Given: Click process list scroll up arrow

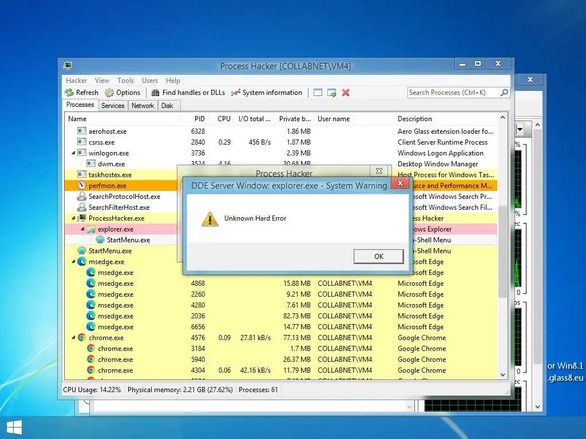Looking at the screenshot, I should pyautogui.click(x=502, y=118).
